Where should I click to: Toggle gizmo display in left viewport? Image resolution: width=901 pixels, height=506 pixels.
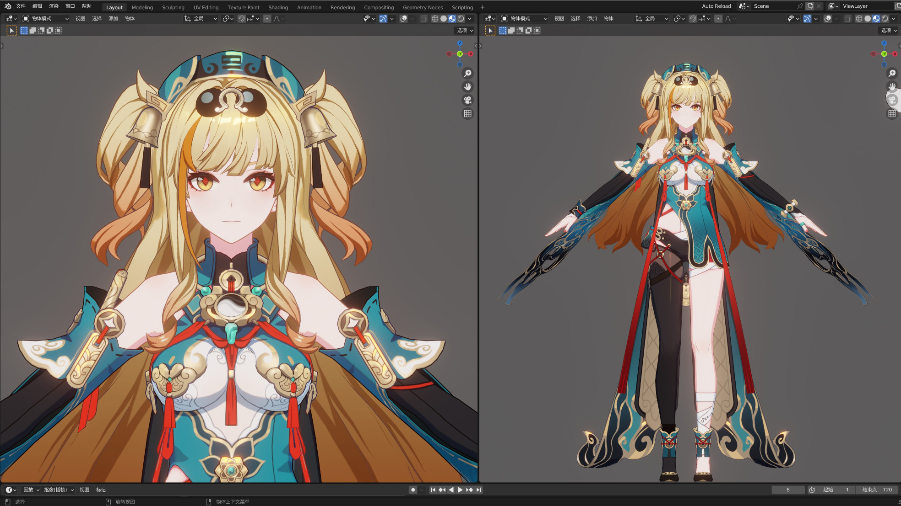pos(383,19)
